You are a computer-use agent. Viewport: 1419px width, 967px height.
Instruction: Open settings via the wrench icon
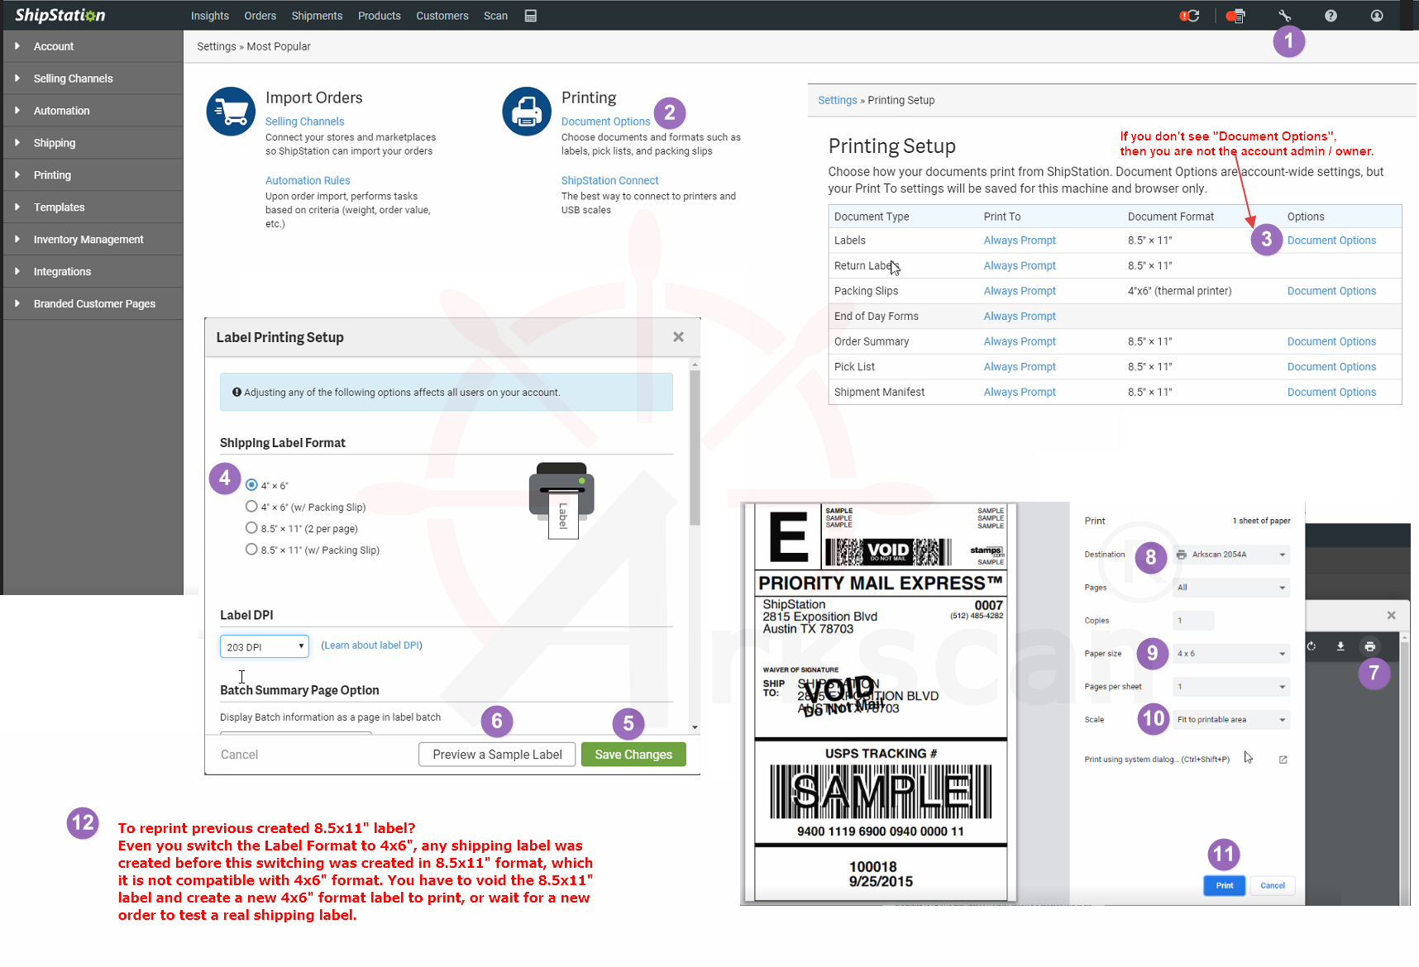click(1284, 16)
